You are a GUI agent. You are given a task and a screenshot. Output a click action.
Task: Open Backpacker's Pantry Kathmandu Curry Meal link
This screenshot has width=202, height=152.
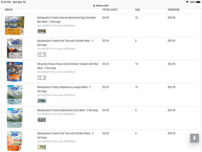(x=68, y=110)
